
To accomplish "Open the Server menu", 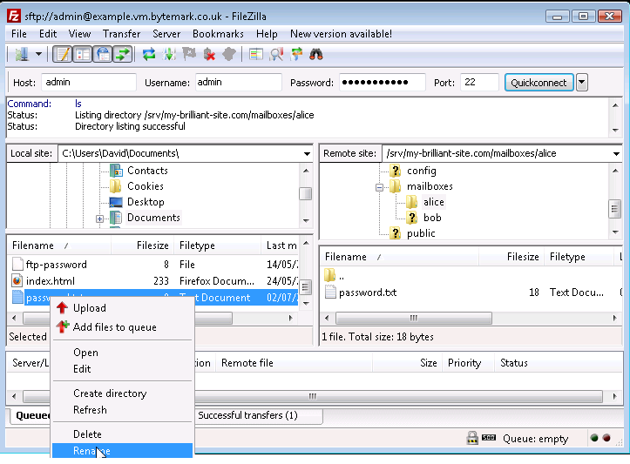I will click(x=166, y=34).
